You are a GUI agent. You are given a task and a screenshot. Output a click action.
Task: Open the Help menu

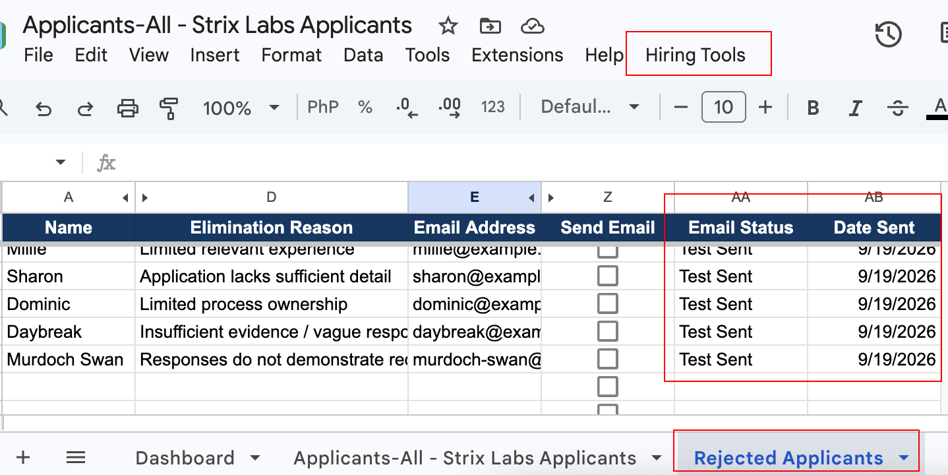coord(604,55)
